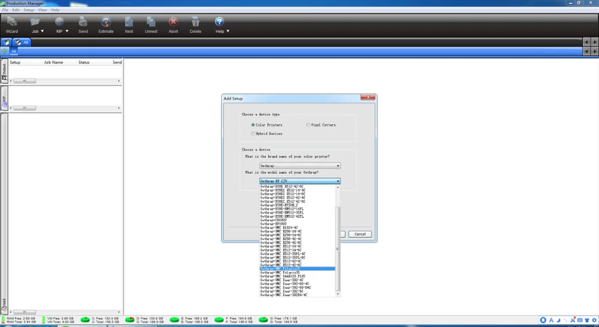Click the Unnest toolbar icon
599x327 pixels.
point(151,22)
